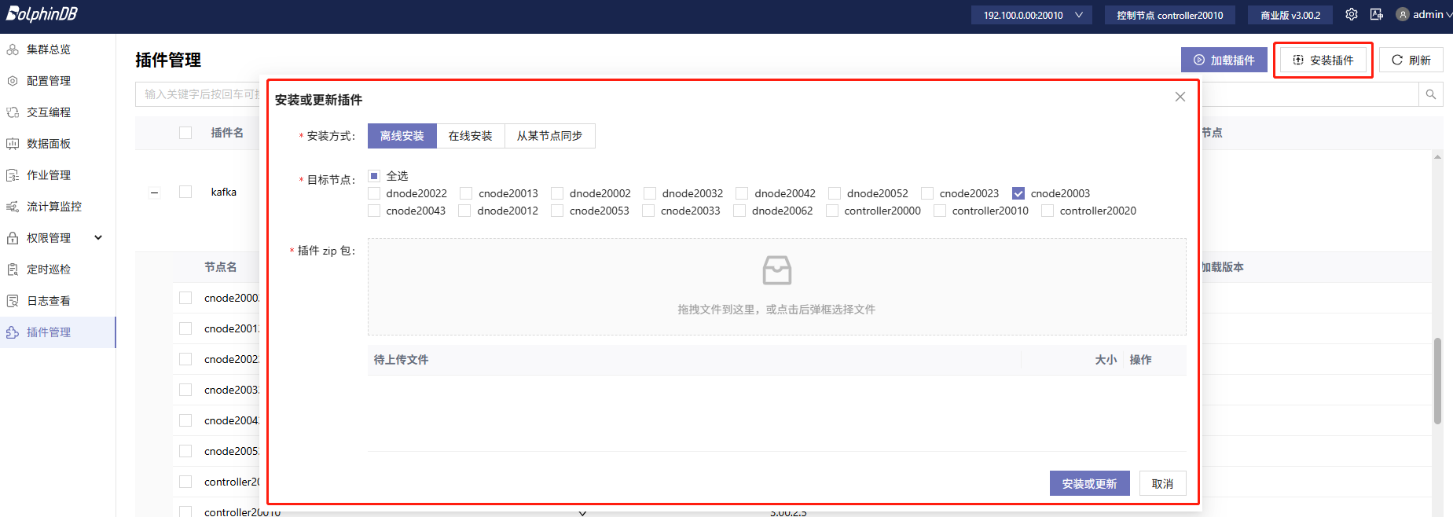The image size is (1453, 517).
Task: Go to 数据面板 in sidebar
Action: [x=49, y=144]
